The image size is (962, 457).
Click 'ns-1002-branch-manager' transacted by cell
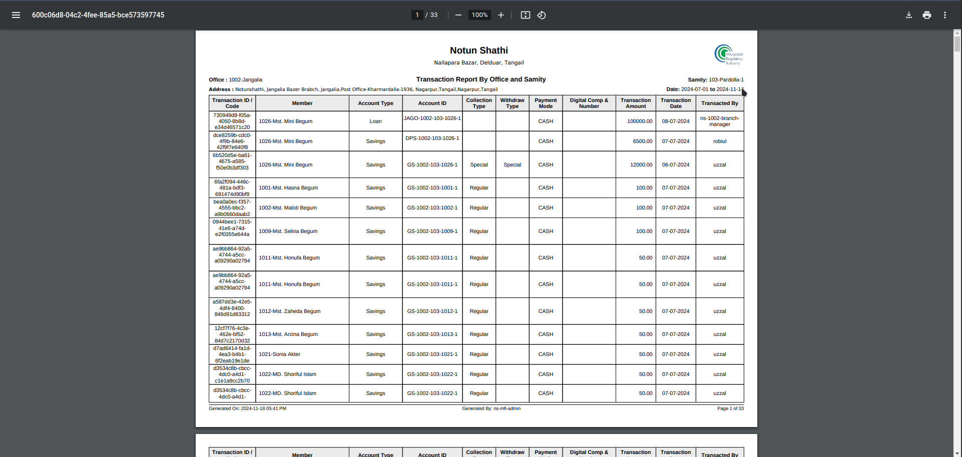(x=720, y=121)
